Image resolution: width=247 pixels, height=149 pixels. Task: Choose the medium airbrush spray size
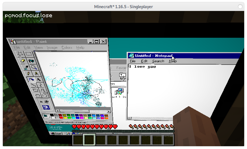46,102
